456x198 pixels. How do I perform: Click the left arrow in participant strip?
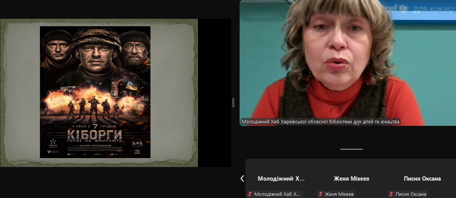pyautogui.click(x=242, y=178)
